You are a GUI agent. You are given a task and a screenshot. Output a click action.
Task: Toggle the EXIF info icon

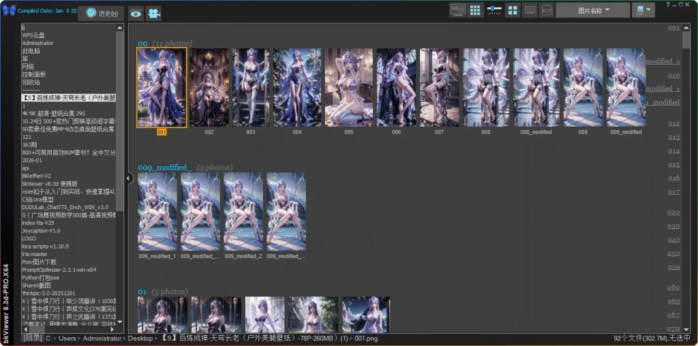pos(546,10)
